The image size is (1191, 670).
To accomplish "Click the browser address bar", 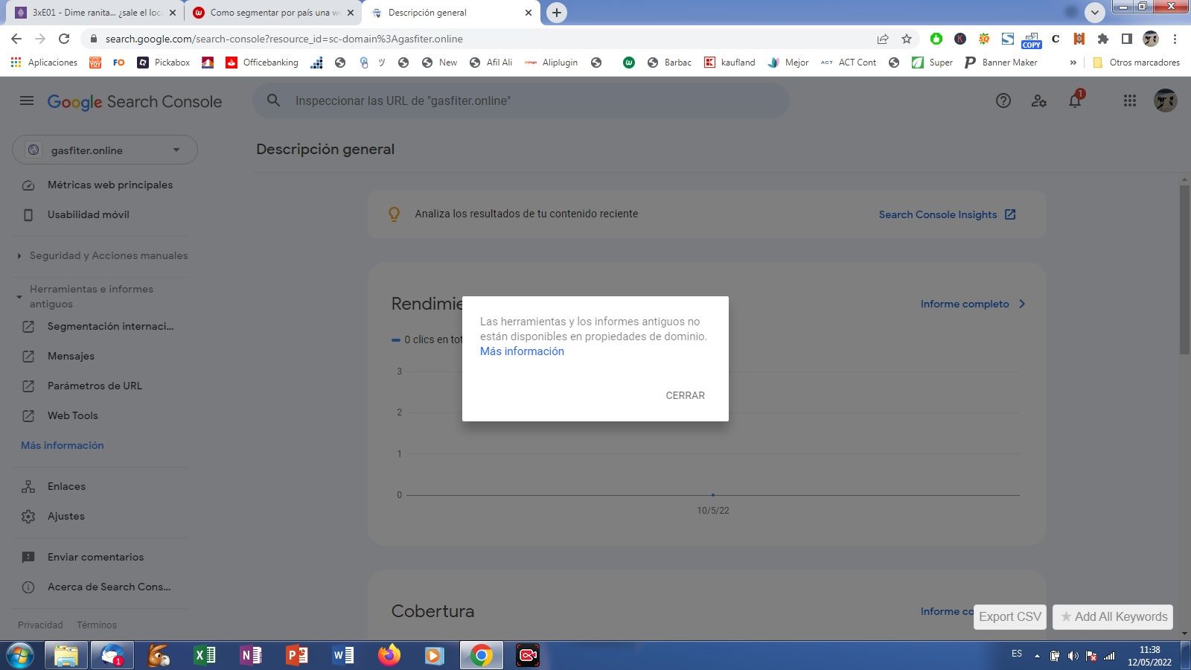I will 476,39.
